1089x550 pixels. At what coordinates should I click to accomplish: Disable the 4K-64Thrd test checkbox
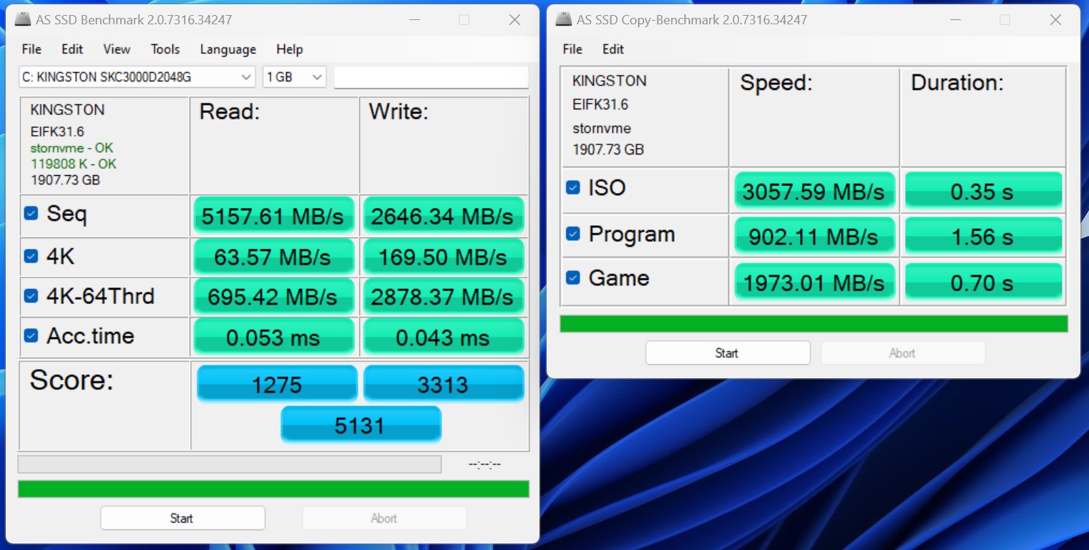(31, 296)
